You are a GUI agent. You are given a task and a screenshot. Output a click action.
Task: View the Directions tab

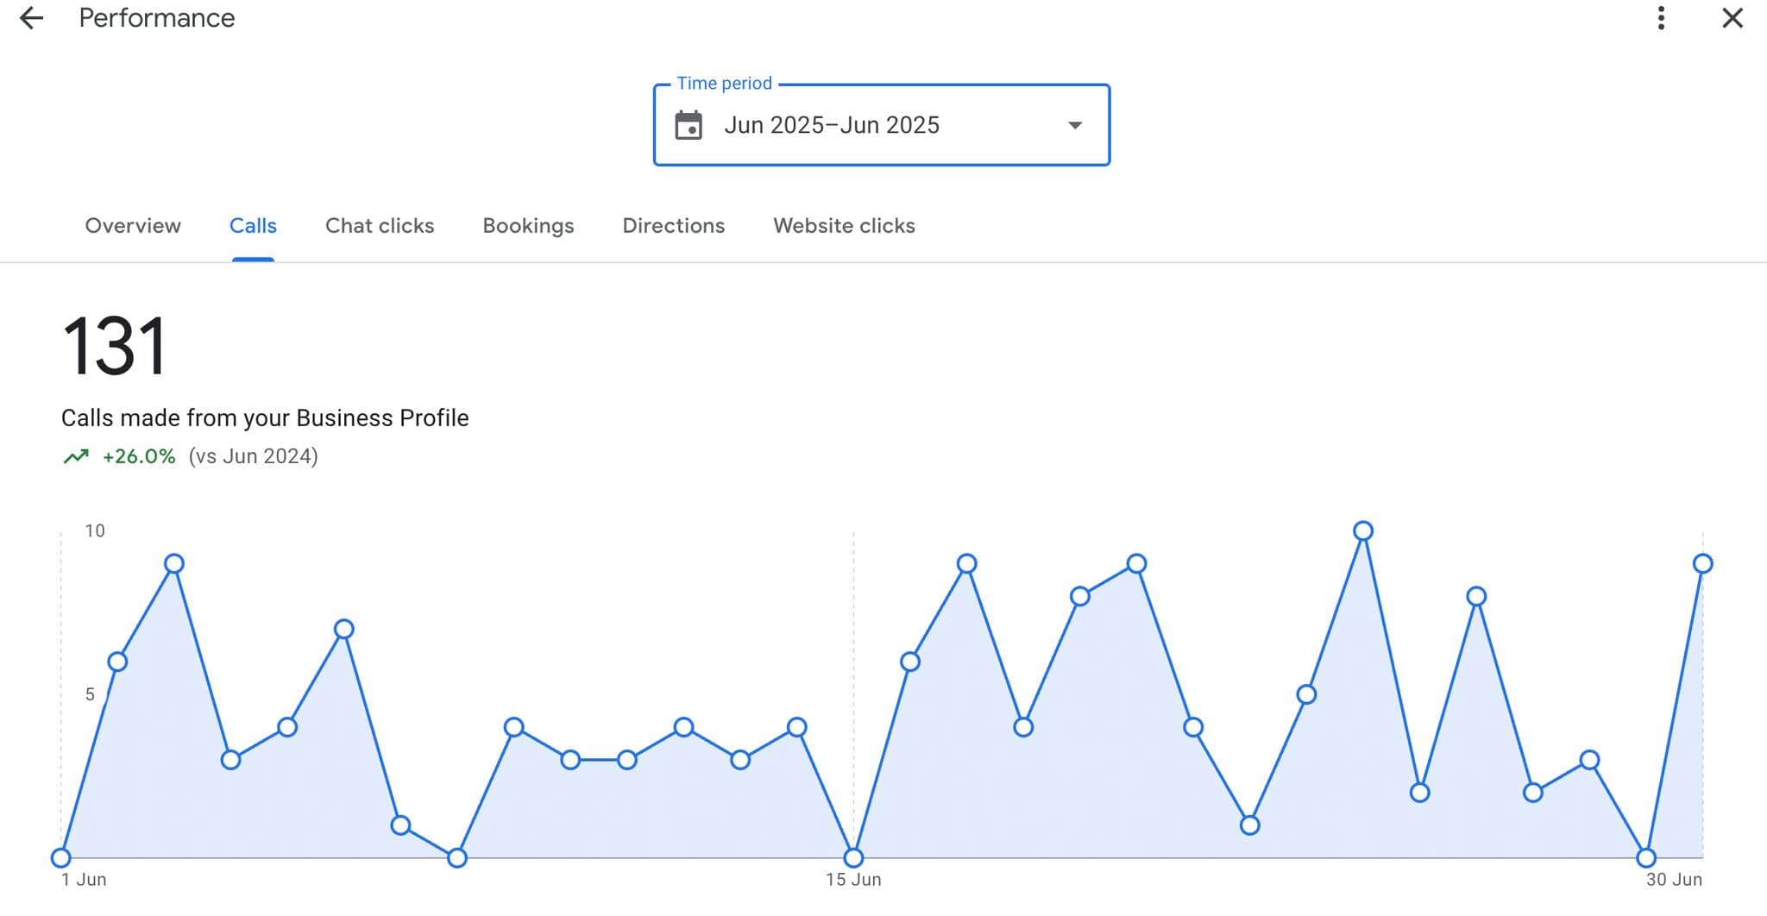pos(672,226)
